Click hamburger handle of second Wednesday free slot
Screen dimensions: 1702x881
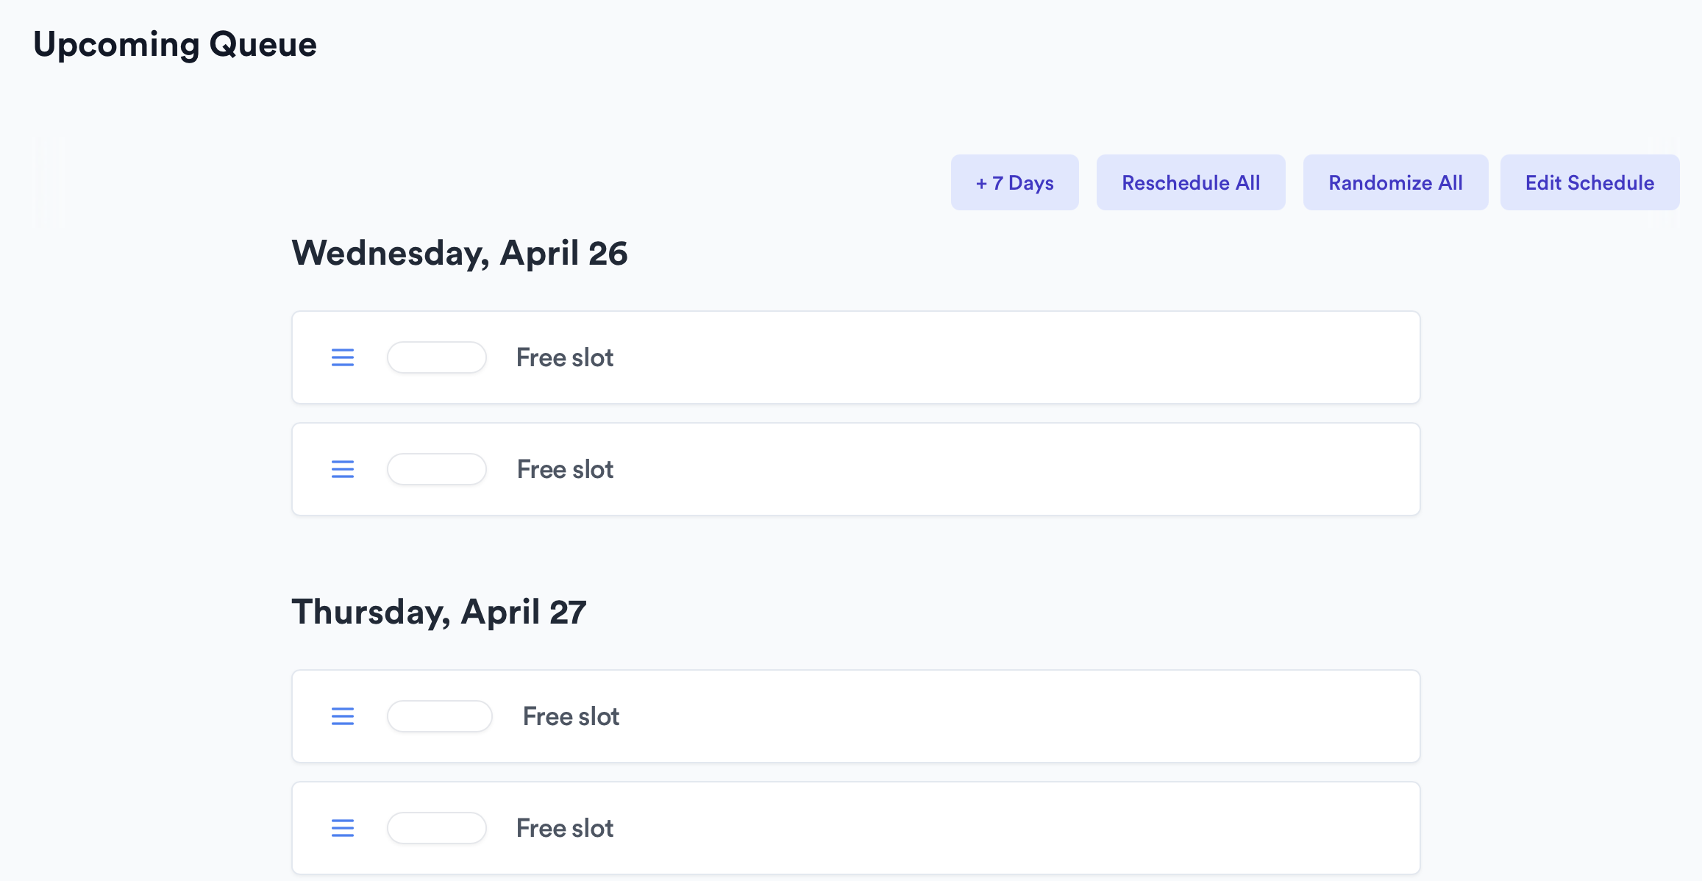pos(343,469)
